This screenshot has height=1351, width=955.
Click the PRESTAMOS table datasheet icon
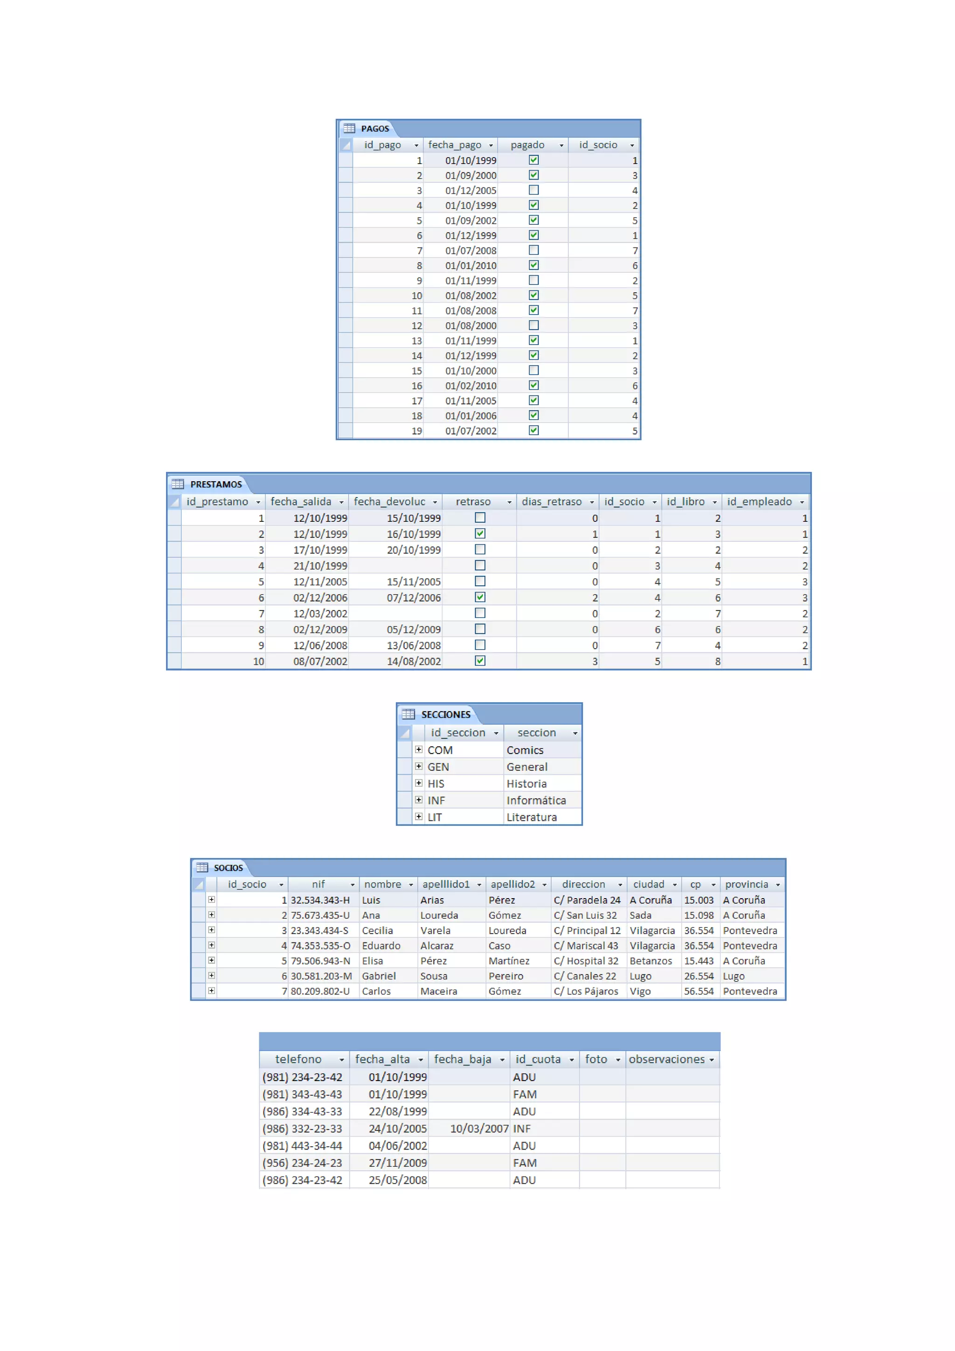178,484
